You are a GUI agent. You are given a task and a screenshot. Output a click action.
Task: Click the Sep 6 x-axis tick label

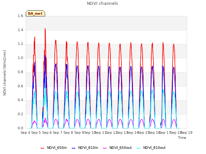47,133
